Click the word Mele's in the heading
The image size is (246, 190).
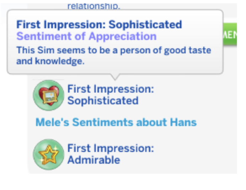tap(52, 122)
